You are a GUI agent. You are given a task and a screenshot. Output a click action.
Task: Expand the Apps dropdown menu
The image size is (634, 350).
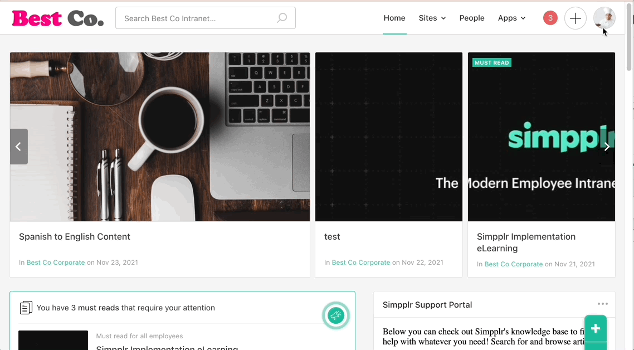point(511,18)
